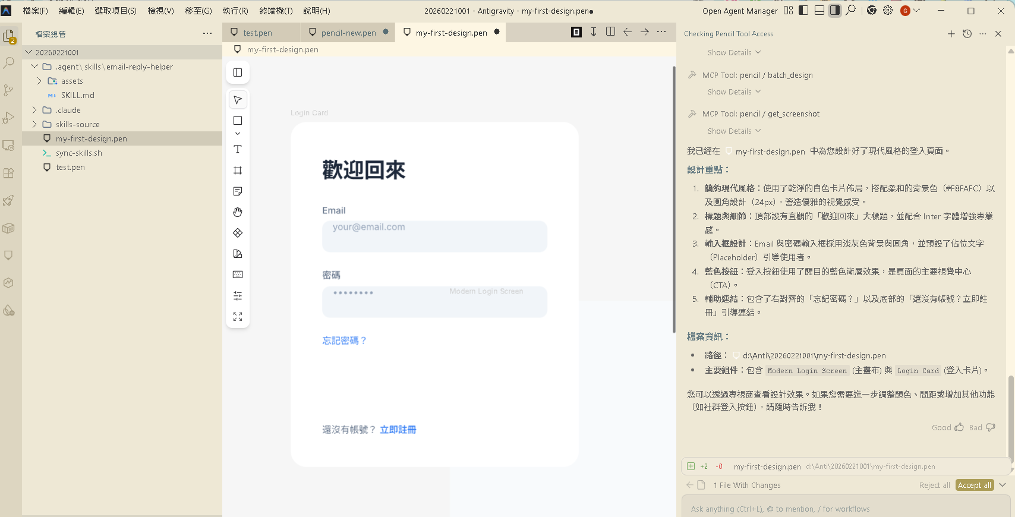Screen dimensions: 1015x517
Task: Click Reject all
Action: click(934, 485)
